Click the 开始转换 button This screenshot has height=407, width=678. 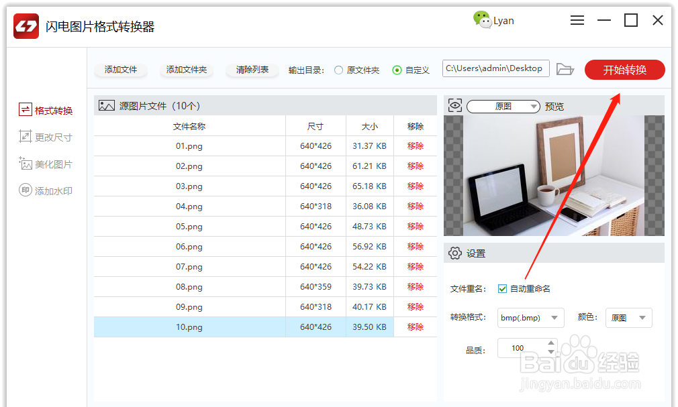(x=624, y=69)
